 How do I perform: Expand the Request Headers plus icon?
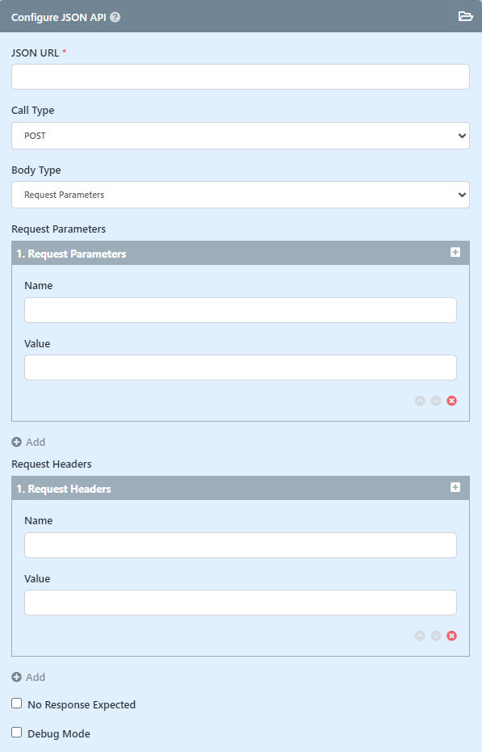[x=455, y=487]
